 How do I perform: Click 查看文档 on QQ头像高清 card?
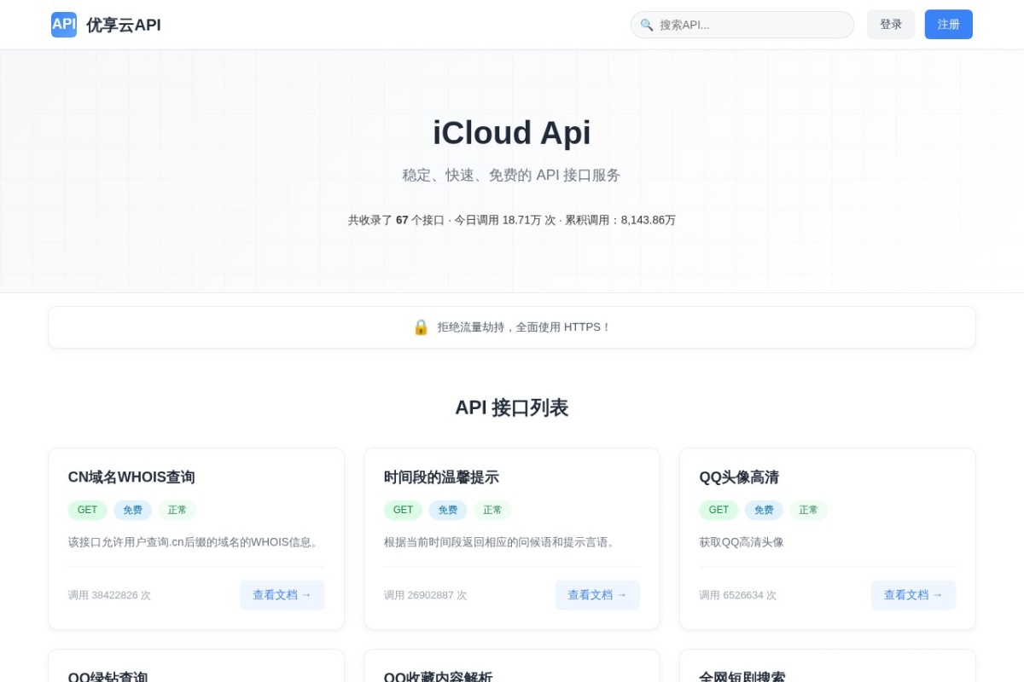pyautogui.click(x=914, y=595)
